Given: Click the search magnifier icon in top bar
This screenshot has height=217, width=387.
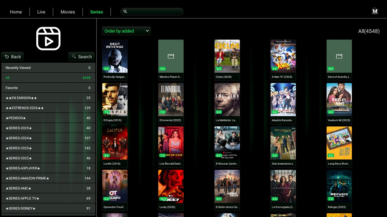Looking at the screenshot, I should coord(125,12).
